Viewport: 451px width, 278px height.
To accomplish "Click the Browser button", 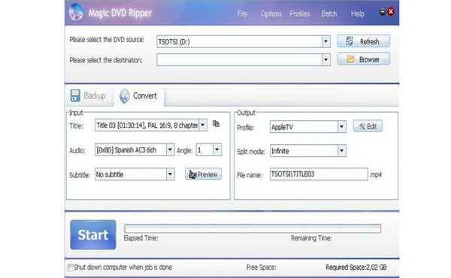I will click(x=364, y=59).
